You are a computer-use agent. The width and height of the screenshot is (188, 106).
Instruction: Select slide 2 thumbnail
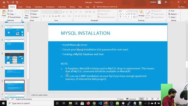click(14, 31)
